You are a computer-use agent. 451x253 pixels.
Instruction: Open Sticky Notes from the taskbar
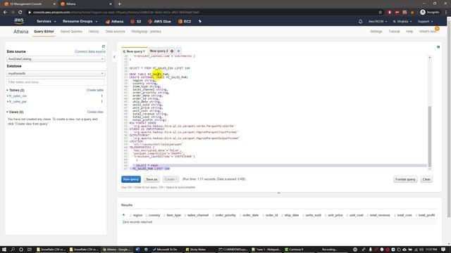[x=196, y=249]
